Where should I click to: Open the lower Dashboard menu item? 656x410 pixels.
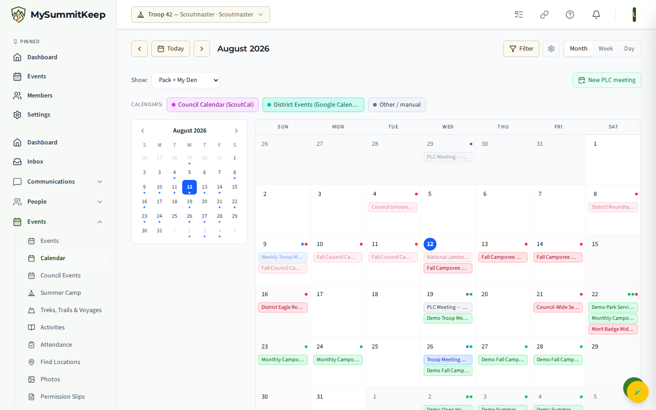coord(58,143)
